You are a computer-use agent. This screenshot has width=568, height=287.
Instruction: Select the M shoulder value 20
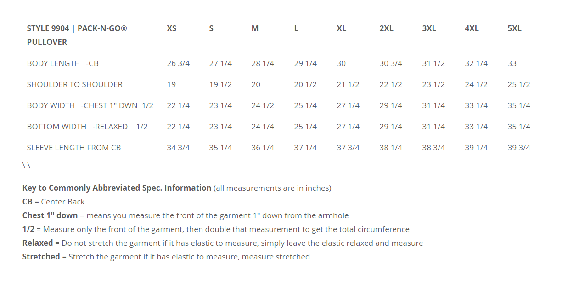coord(256,84)
